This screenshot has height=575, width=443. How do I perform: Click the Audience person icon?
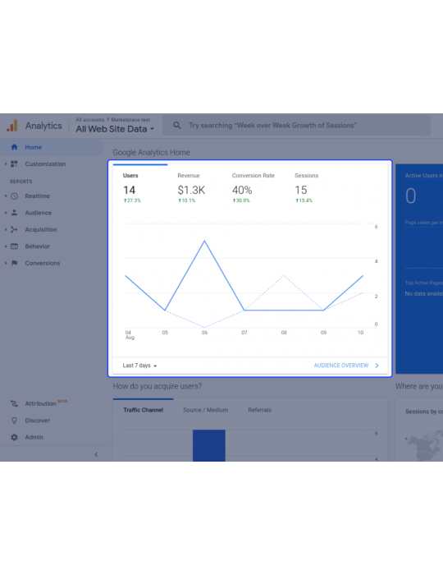[14, 213]
